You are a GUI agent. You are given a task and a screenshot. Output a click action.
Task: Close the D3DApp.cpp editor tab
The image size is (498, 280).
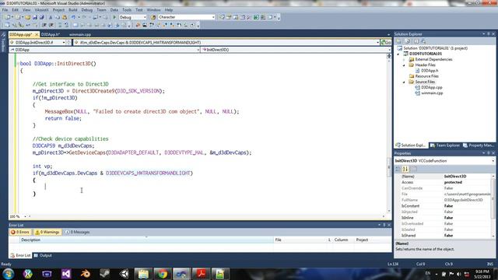pyautogui.click(x=37, y=34)
